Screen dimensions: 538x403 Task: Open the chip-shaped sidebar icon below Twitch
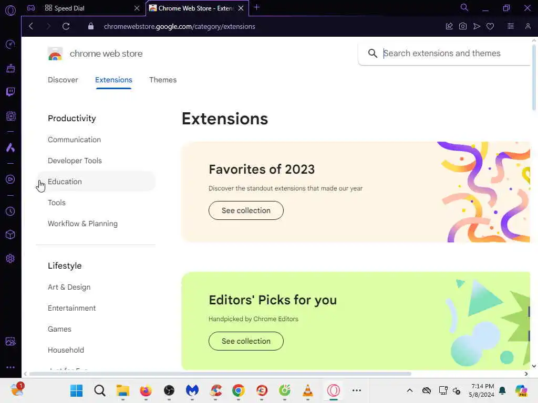tap(11, 116)
